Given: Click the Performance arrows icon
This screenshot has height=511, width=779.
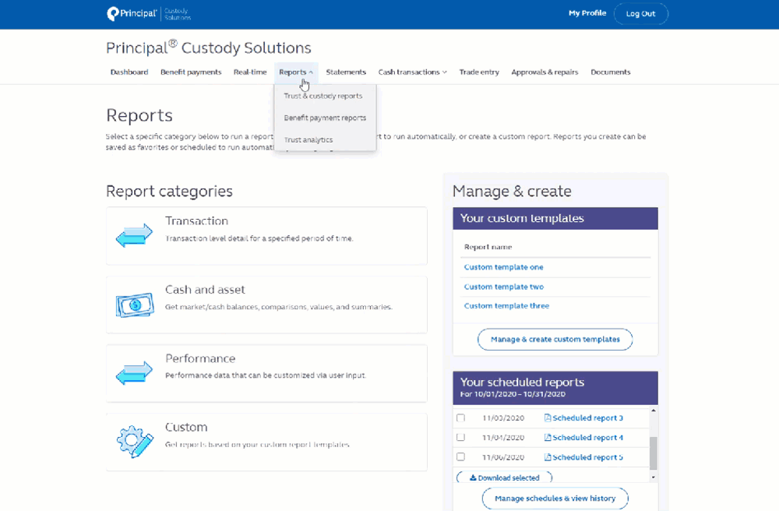Looking at the screenshot, I should pyautogui.click(x=134, y=372).
